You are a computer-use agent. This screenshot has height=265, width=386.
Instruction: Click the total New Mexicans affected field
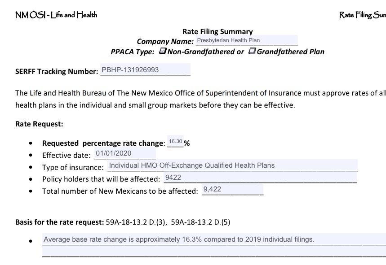point(232,190)
